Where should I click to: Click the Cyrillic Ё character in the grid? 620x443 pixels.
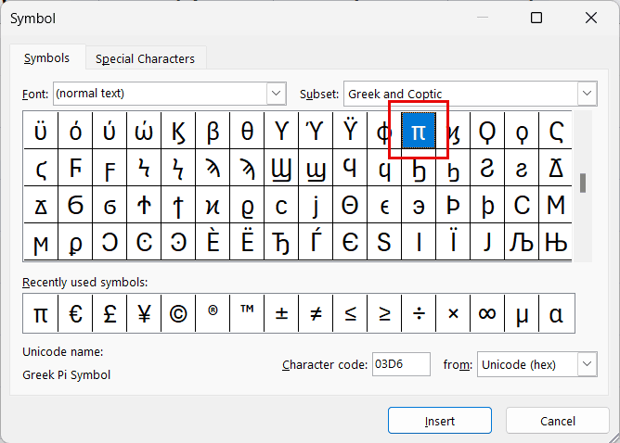[x=247, y=243]
